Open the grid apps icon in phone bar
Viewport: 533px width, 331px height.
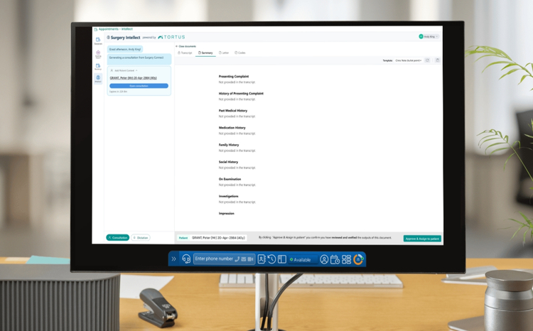pyautogui.click(x=346, y=259)
